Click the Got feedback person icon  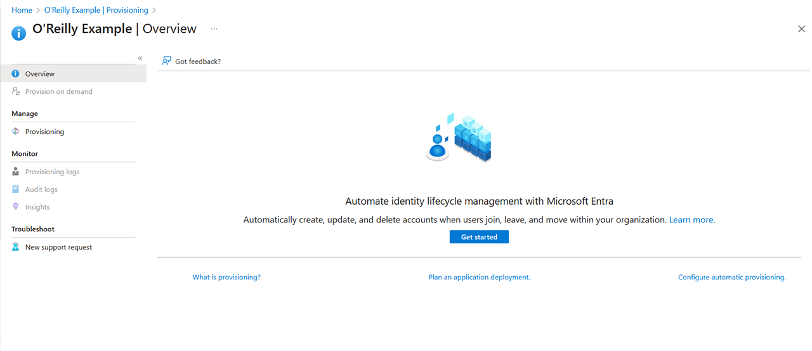point(166,61)
